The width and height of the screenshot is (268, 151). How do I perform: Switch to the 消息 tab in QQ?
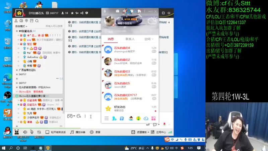111,39
